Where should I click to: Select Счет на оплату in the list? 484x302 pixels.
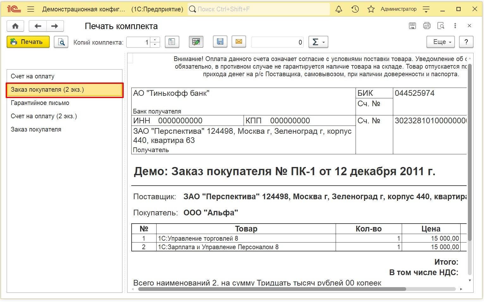click(65, 76)
